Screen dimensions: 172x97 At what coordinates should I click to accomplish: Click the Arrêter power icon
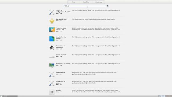52,92
